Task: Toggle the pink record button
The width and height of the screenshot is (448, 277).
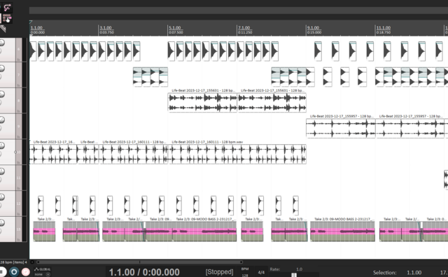Action: click(25, 271)
